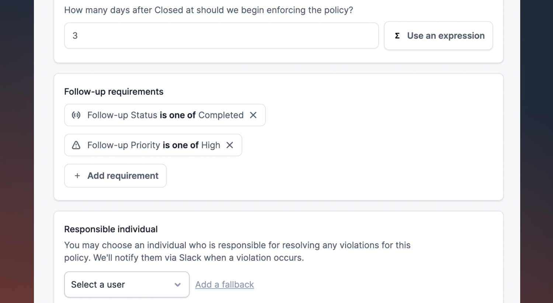Click the Add a fallback link
The width and height of the screenshot is (553, 303).
[225, 285]
